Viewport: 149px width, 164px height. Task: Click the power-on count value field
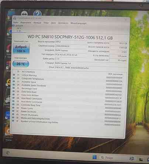click(x=118, y=56)
